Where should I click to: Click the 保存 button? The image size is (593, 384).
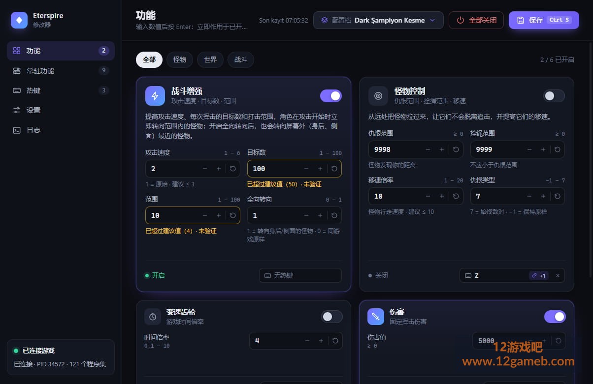pos(544,20)
